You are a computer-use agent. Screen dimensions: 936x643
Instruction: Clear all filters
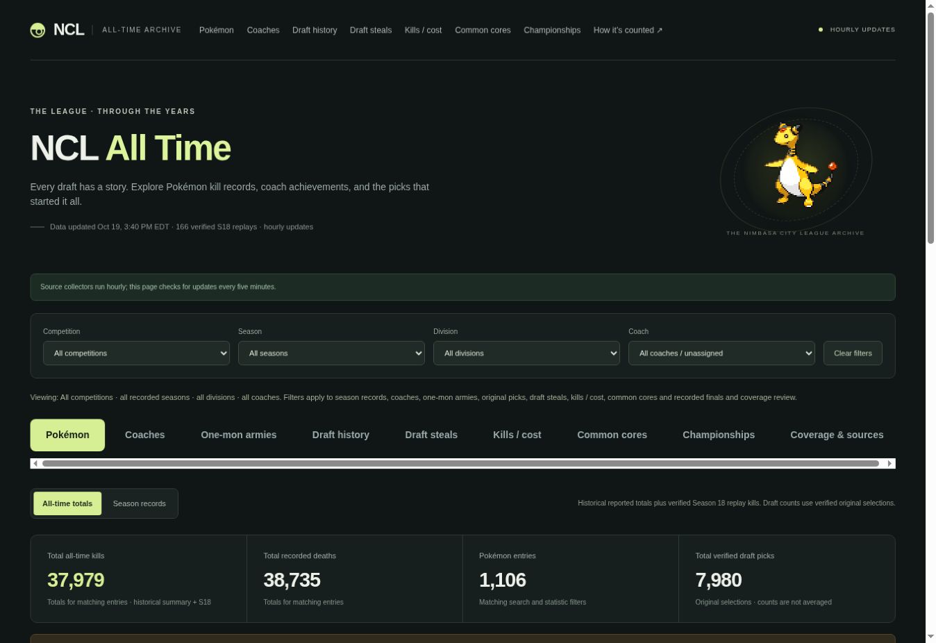pyautogui.click(x=853, y=353)
